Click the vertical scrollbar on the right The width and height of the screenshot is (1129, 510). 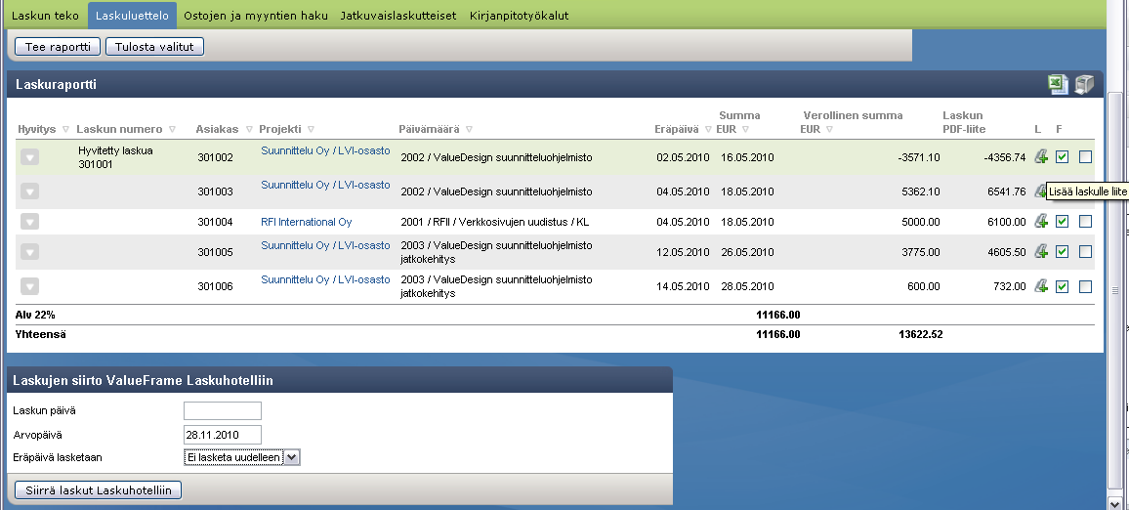[x=1114, y=291]
